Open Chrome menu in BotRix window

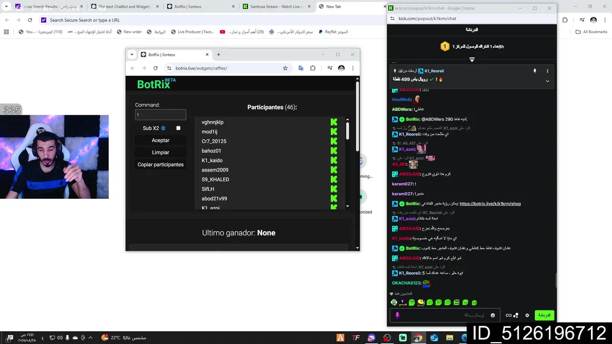coord(353,68)
